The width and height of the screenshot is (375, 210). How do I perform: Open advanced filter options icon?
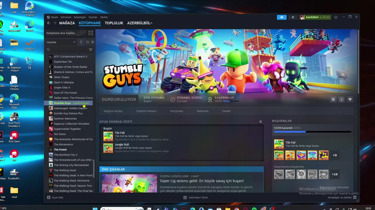(91, 50)
